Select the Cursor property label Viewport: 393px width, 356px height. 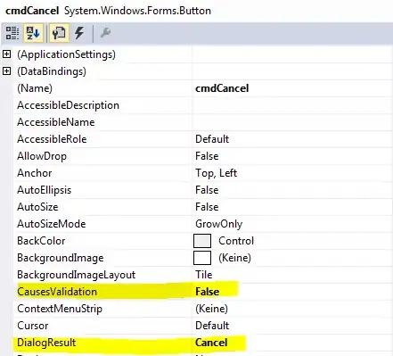33,326
